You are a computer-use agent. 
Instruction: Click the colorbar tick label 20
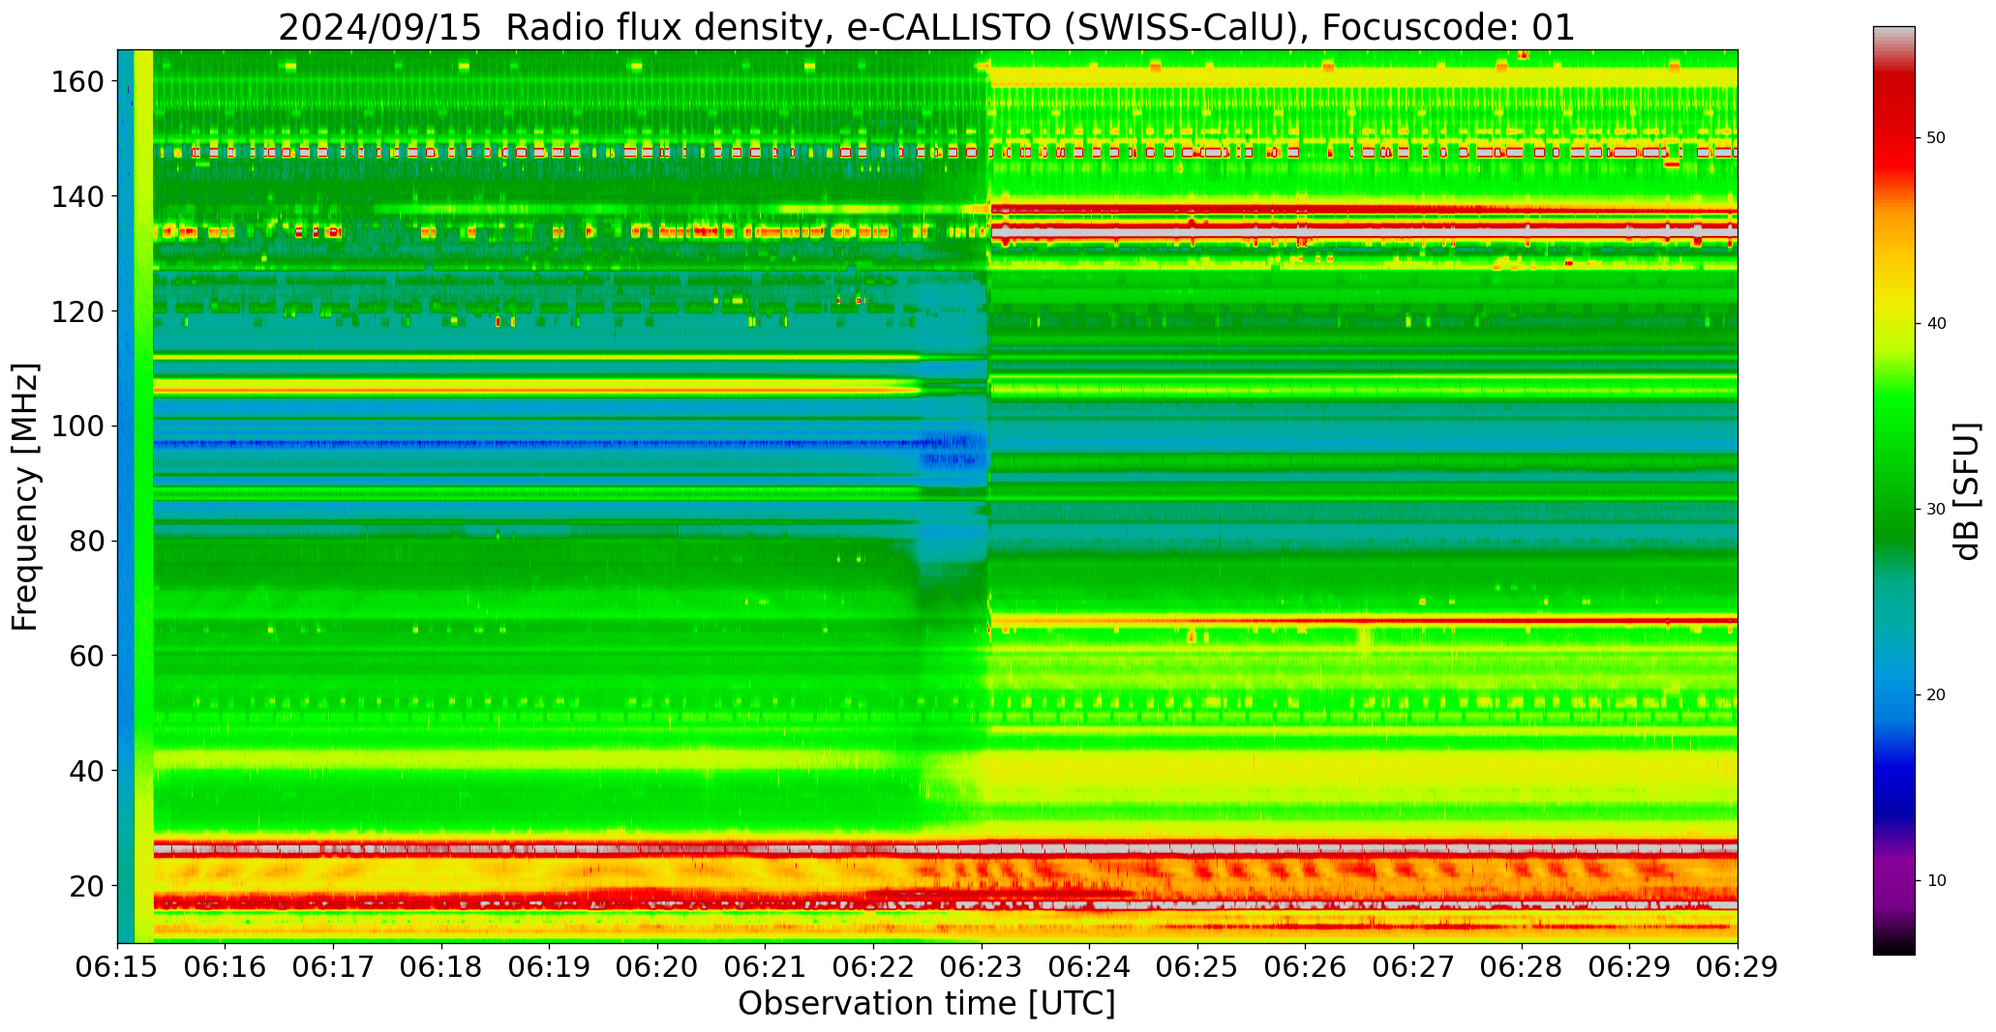[x=1936, y=694]
